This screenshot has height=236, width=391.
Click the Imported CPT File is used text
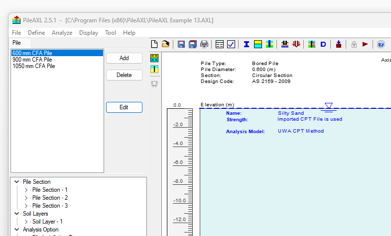click(310, 119)
